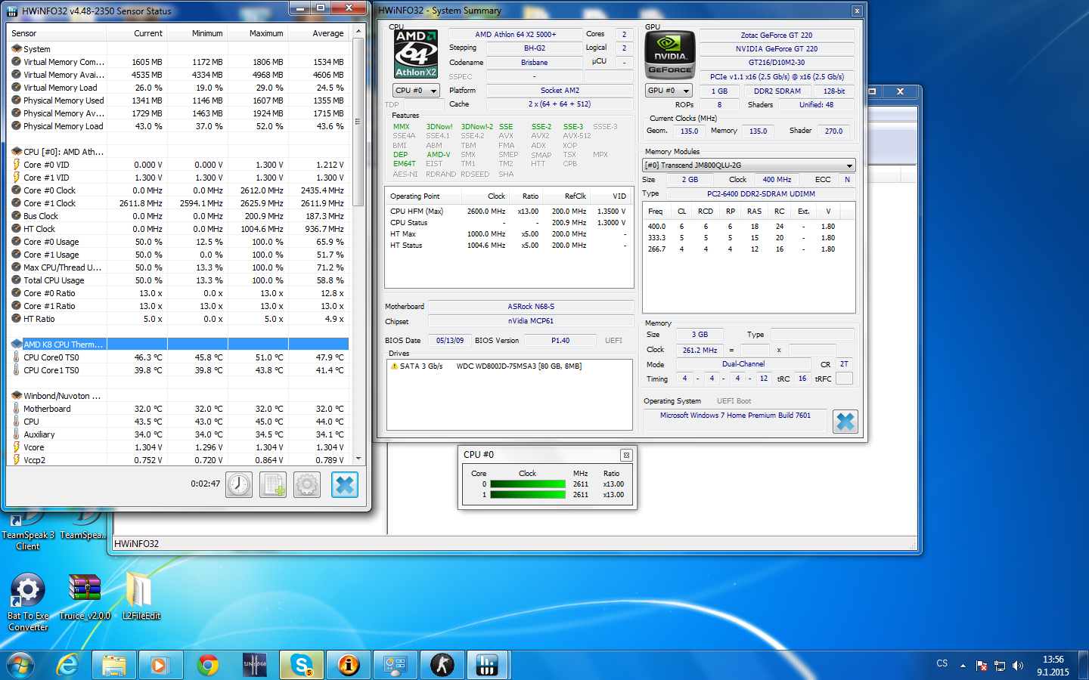
Task: Click 400.0 memory timing row
Action: point(749,227)
